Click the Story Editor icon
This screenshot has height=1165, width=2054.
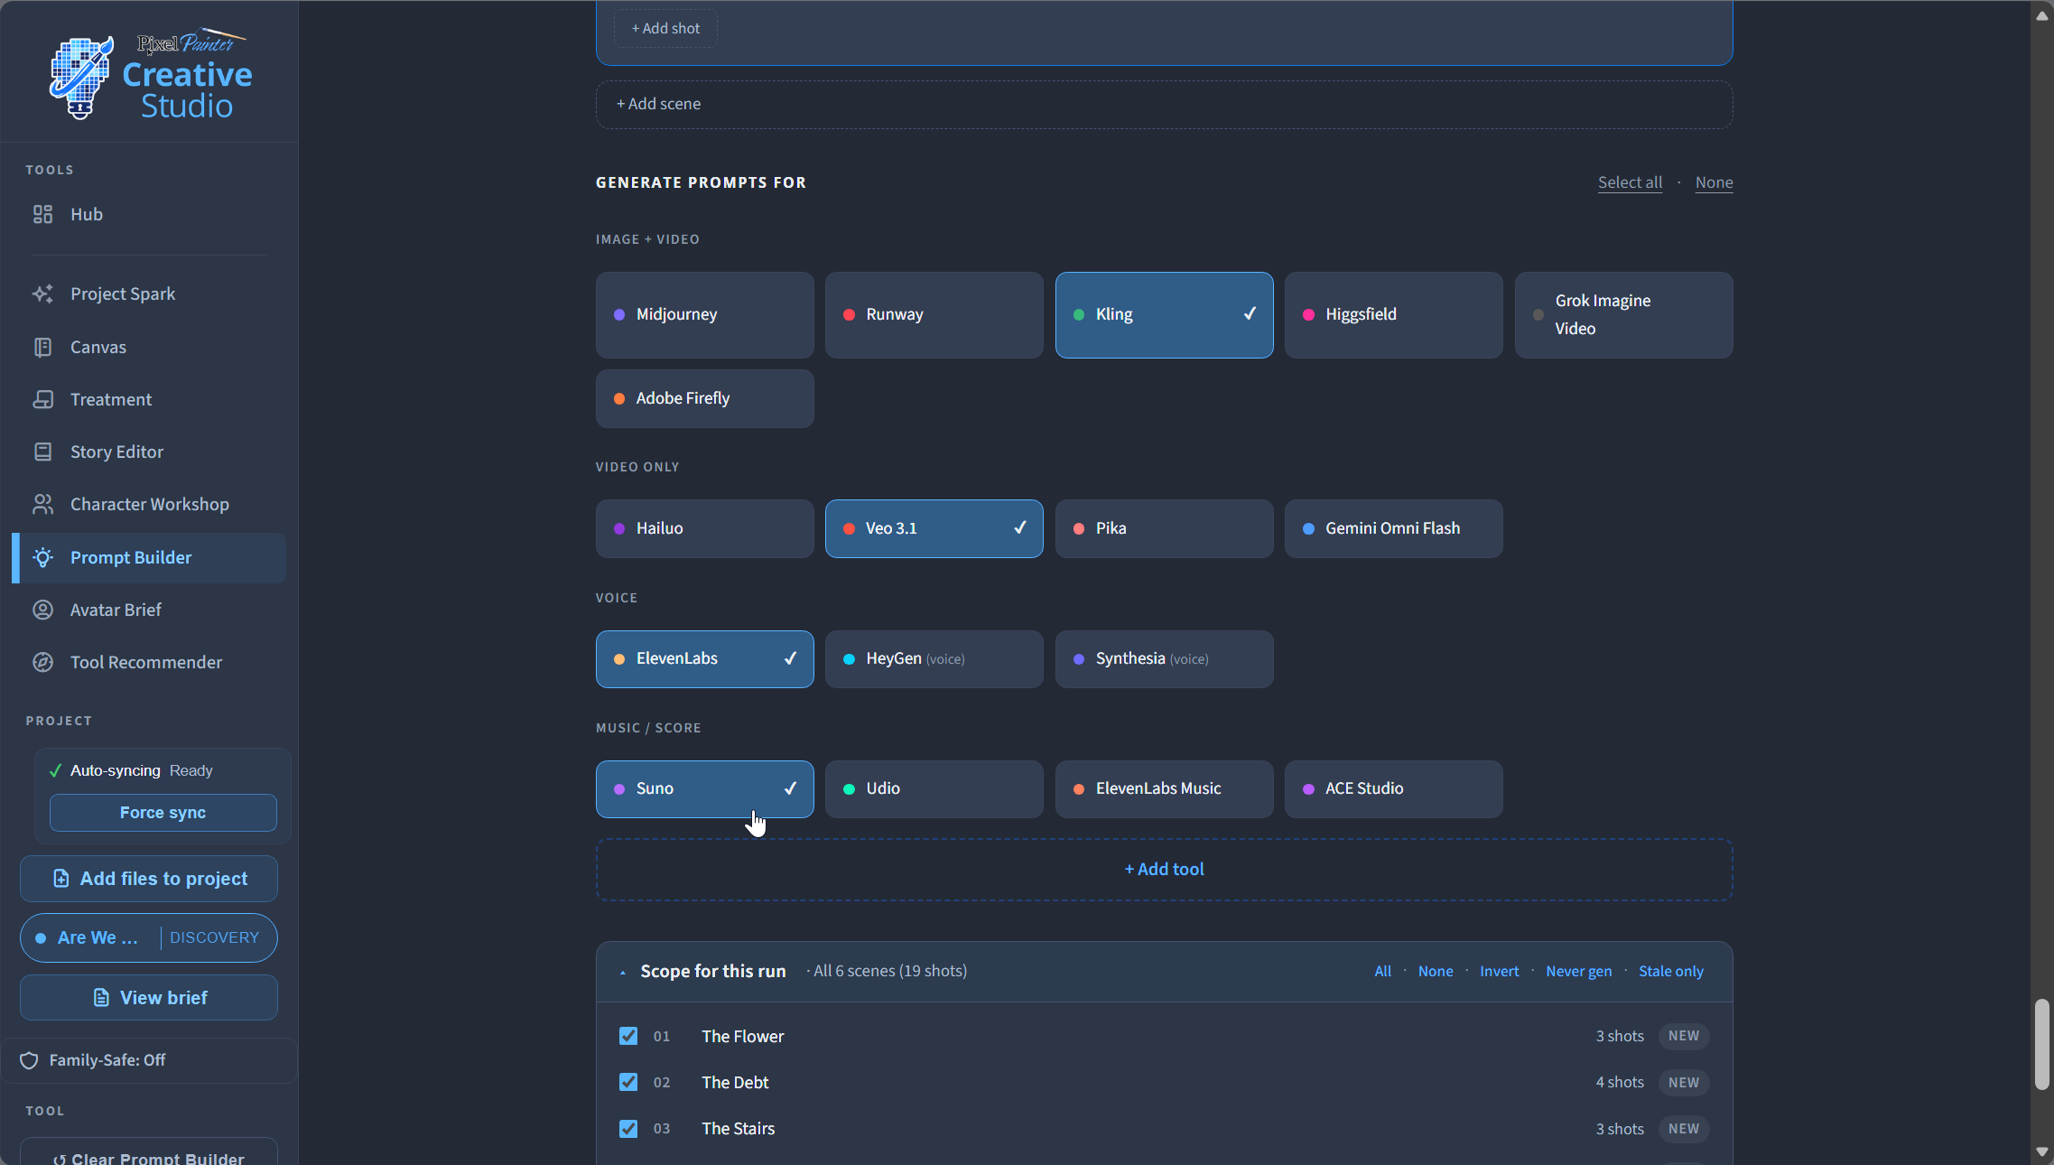click(x=42, y=452)
